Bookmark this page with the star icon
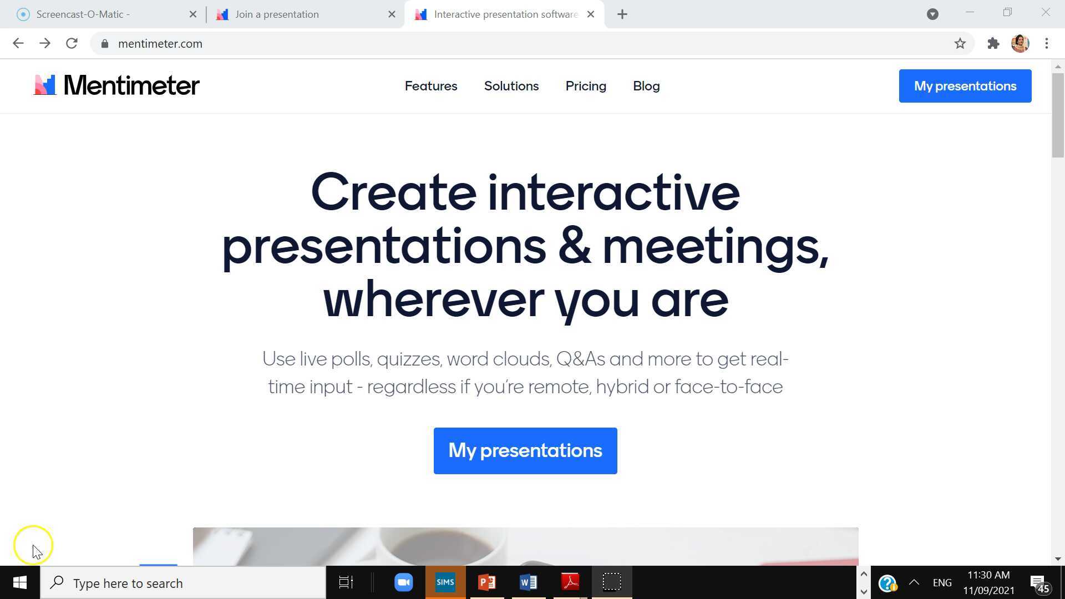 tap(960, 43)
